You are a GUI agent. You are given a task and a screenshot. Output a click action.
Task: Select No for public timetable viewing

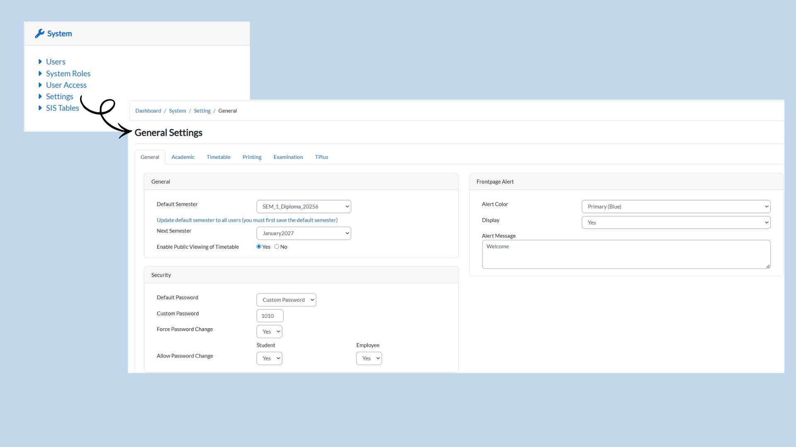[x=277, y=247]
